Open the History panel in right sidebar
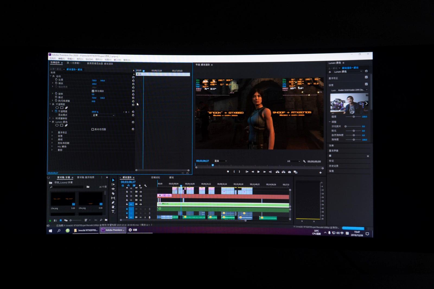The width and height of the screenshot is (434, 289). 333,166
